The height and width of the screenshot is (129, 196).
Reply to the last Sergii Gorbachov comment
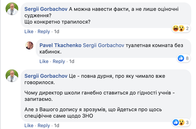pos(44,126)
